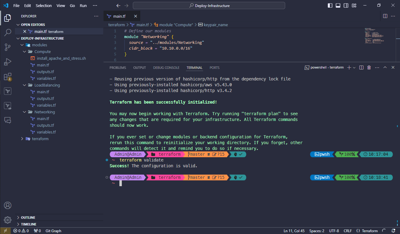Viewport: 400px width, 234px height.
Task: Click the Deploy-Infrastructure command center search box
Action: (209, 5)
